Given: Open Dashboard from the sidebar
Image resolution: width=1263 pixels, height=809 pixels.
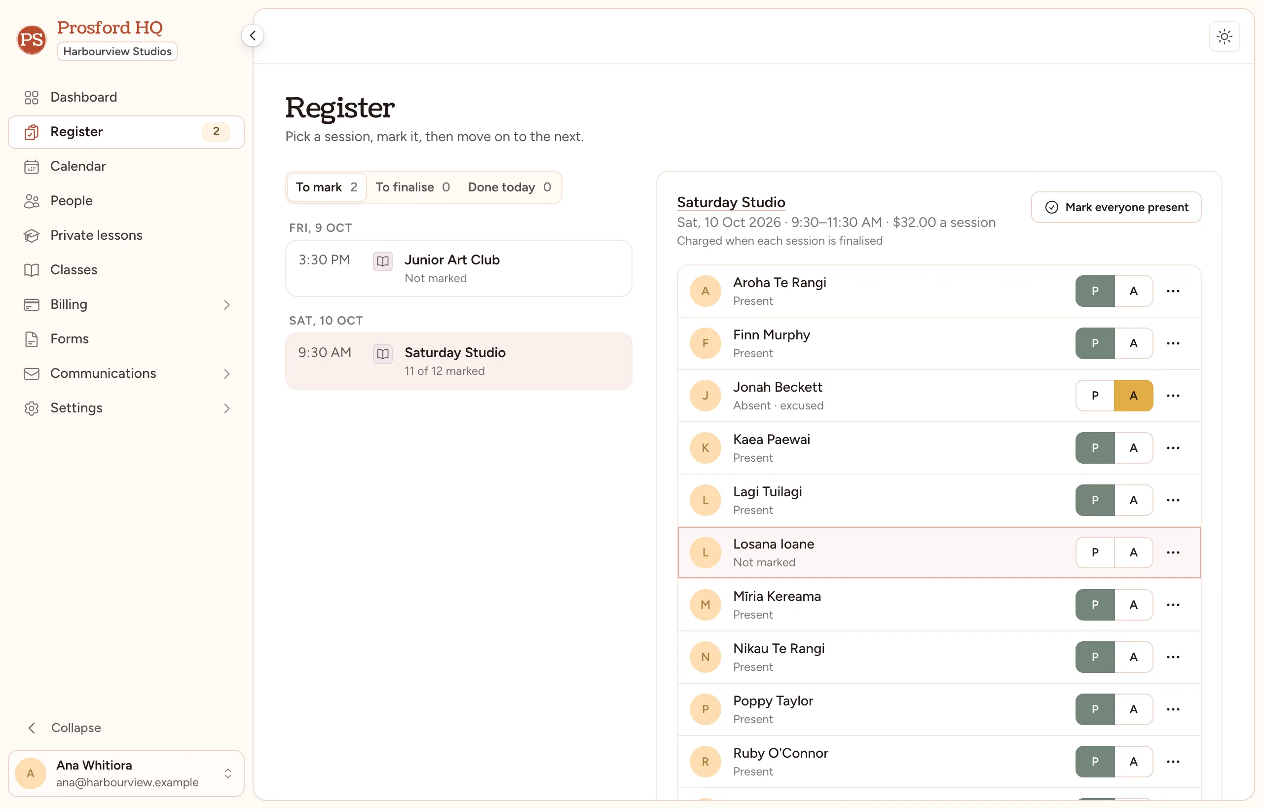Looking at the screenshot, I should click(x=126, y=97).
